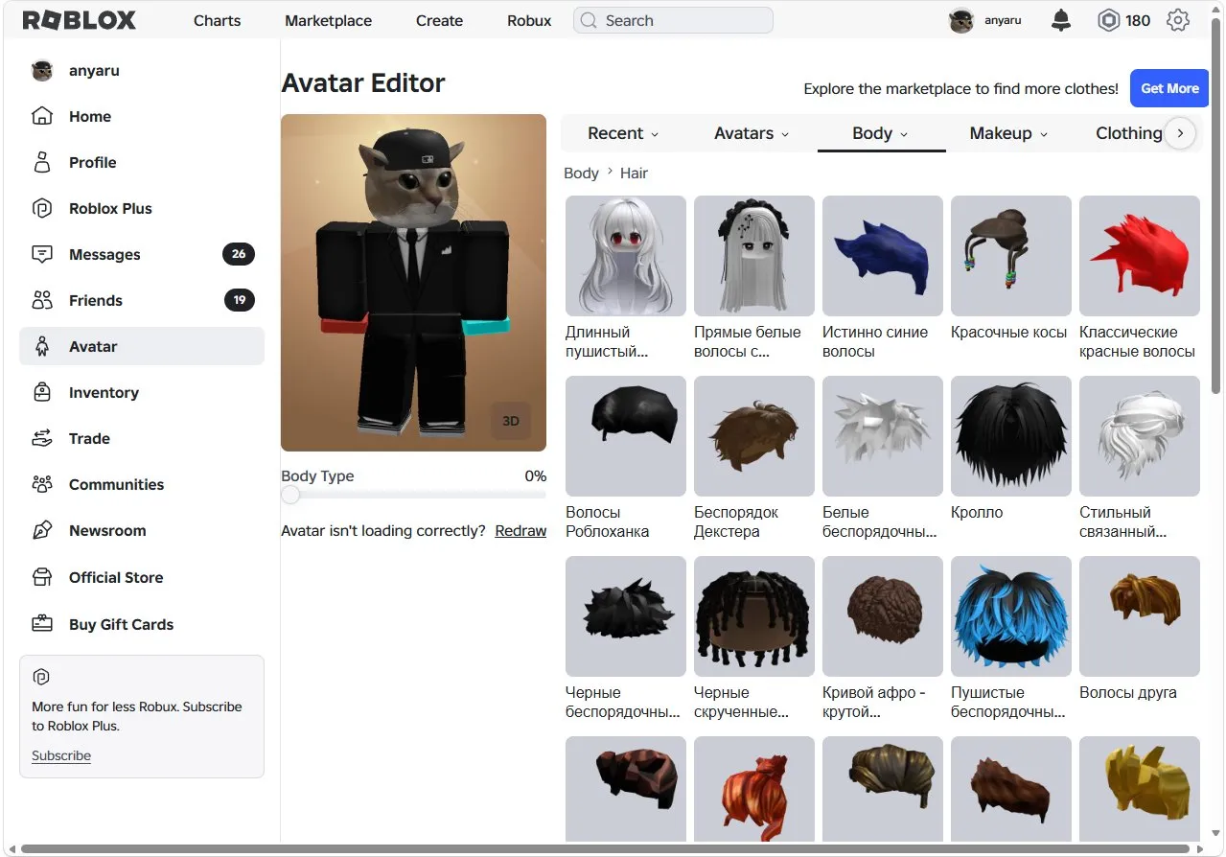Click the Friends people icon in sidebar

pos(41,300)
